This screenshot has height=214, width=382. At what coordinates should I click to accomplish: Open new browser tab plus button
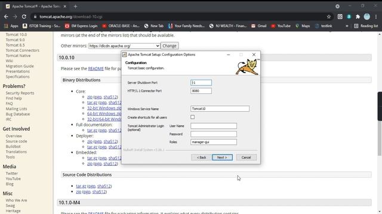(76, 7)
